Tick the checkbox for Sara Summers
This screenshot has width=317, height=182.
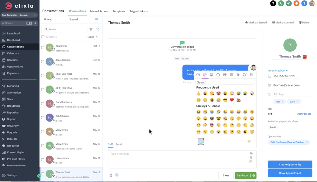(43, 104)
